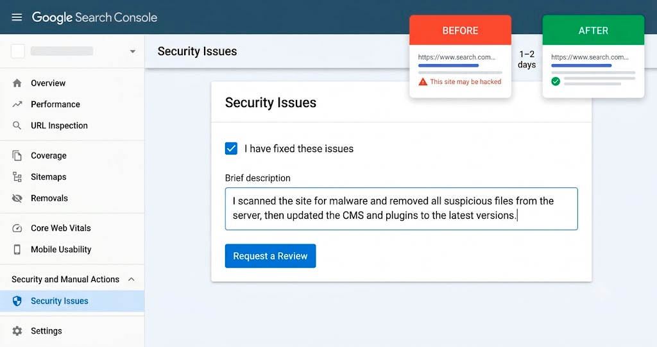Click 'This site may be hacked' text
Image resolution: width=657 pixels, height=347 pixels.
(x=466, y=81)
